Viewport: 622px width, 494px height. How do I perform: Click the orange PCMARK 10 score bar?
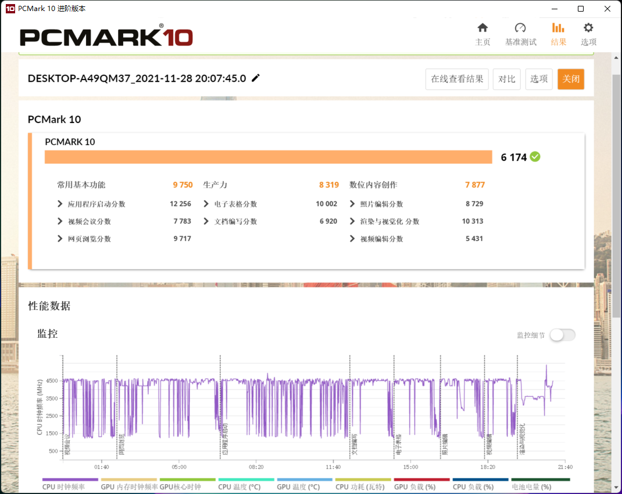[x=268, y=157]
